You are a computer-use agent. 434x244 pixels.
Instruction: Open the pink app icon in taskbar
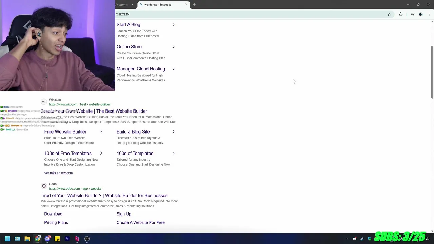click(77, 239)
